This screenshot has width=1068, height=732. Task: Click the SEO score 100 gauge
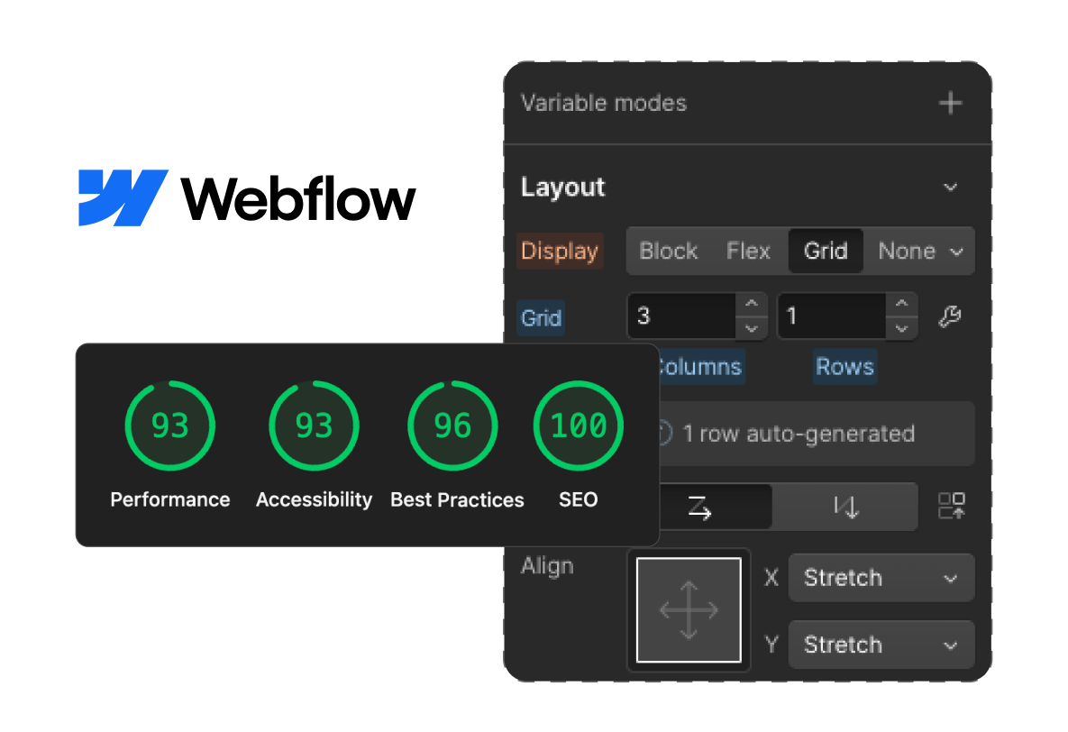(579, 425)
